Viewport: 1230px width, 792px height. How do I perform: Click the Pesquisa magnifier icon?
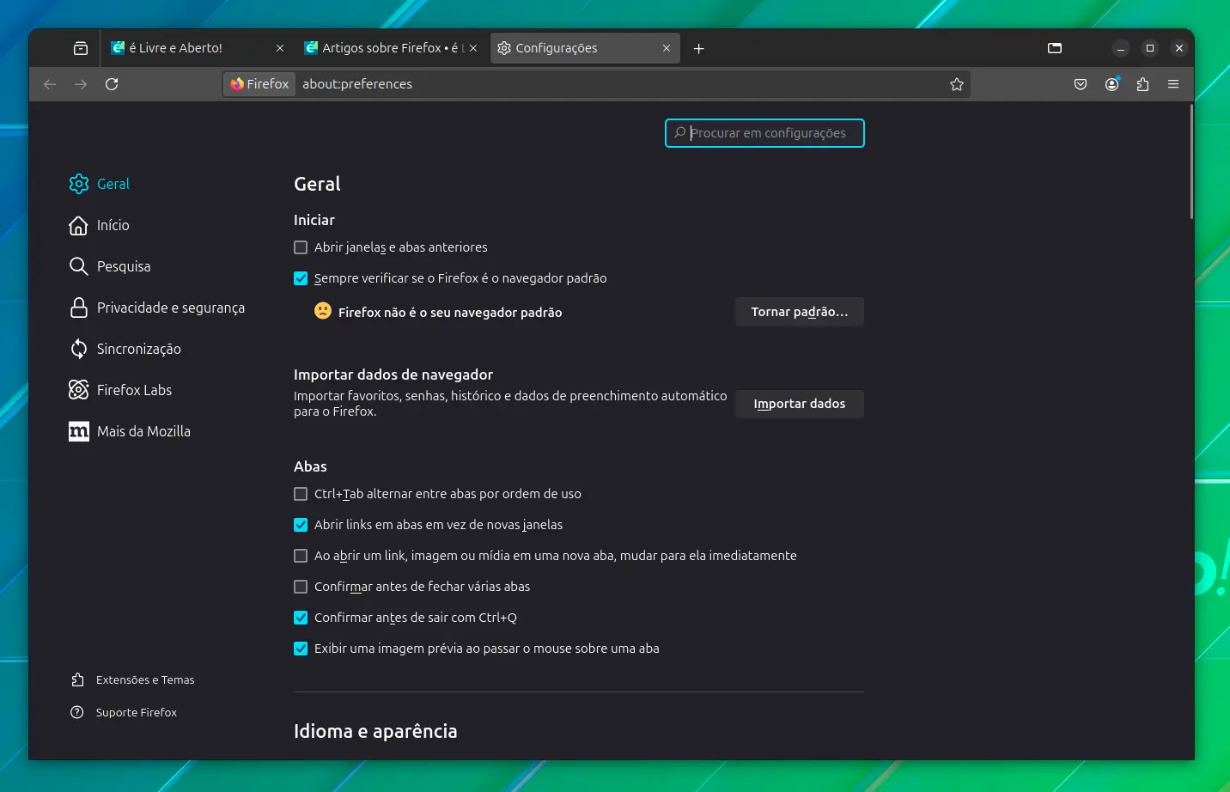(x=78, y=266)
